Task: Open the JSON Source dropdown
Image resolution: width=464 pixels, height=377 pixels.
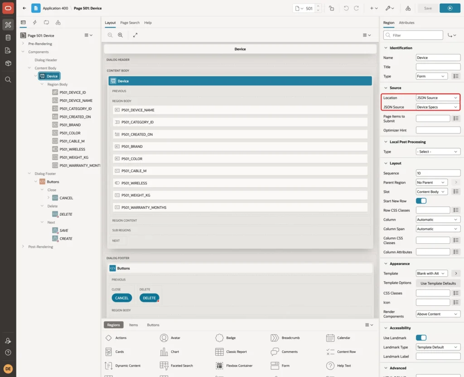Action: tap(438, 107)
